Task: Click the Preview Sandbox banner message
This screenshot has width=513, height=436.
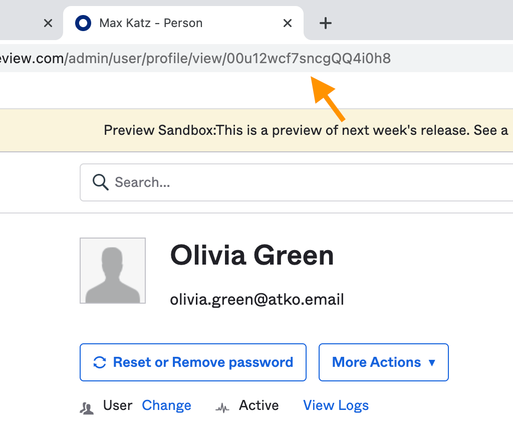Action: point(306,130)
